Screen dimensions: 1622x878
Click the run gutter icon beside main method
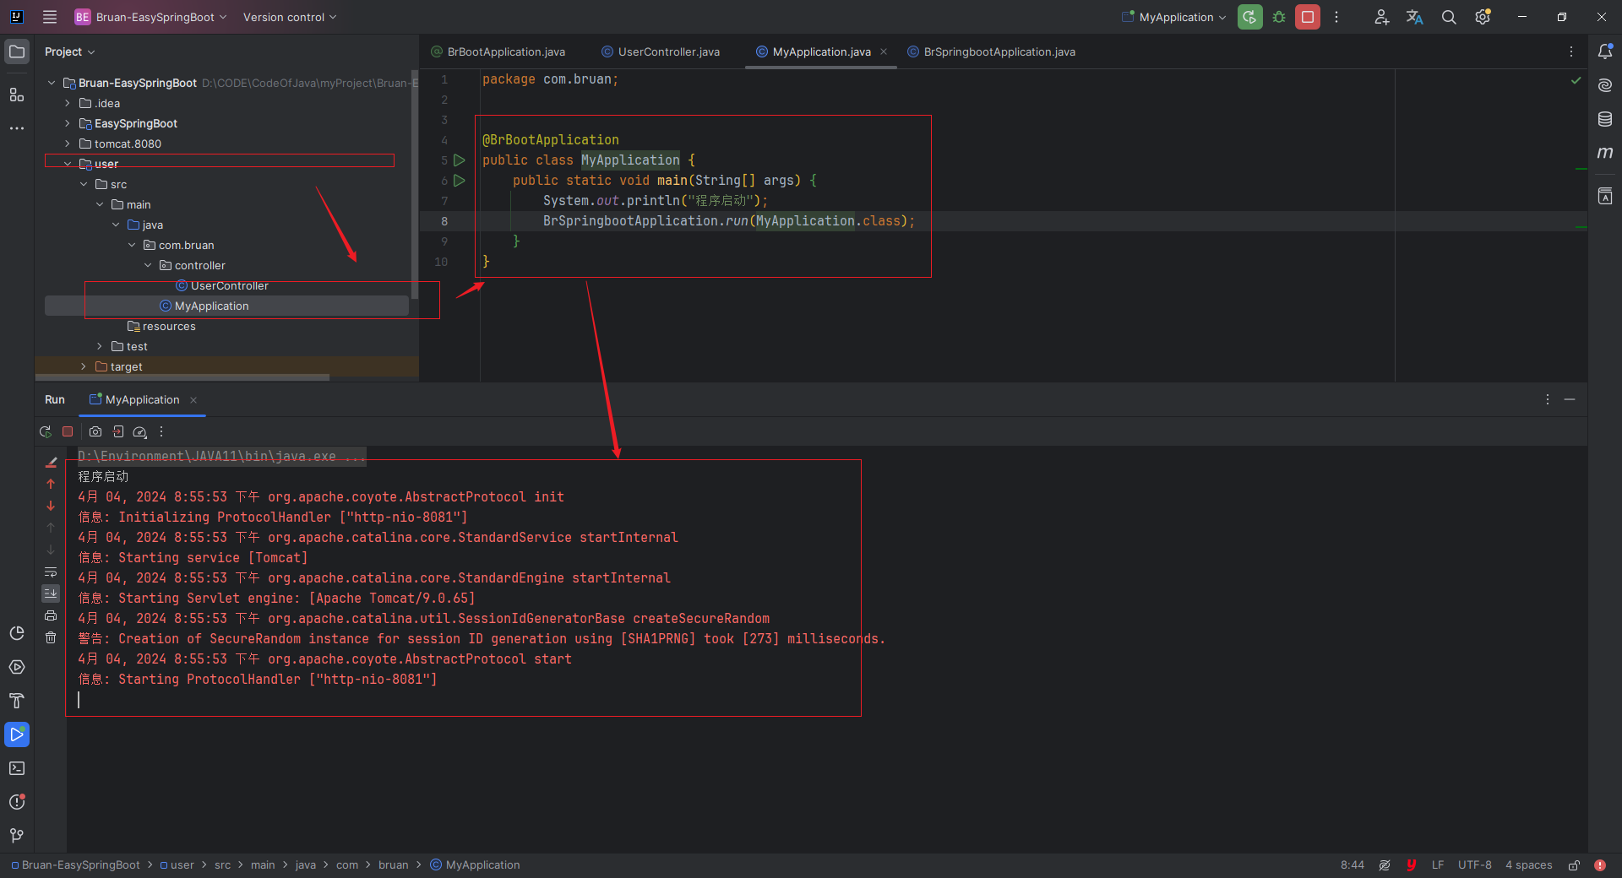click(460, 180)
